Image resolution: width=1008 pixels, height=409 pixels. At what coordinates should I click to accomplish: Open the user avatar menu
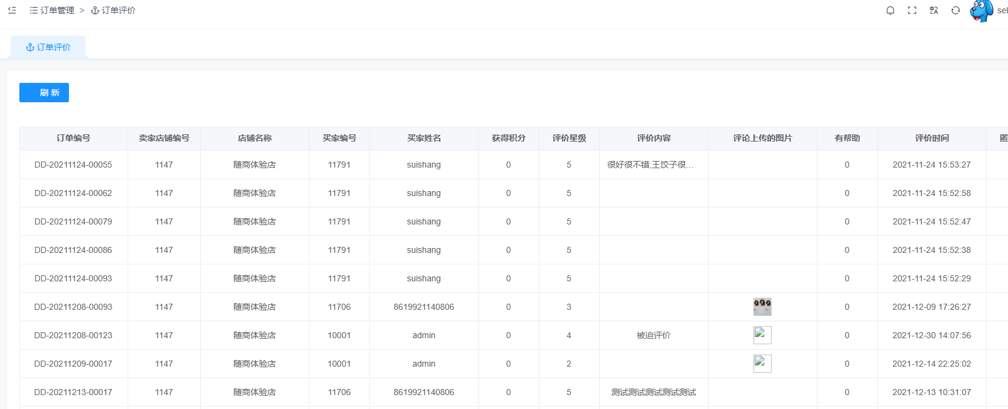pos(981,10)
